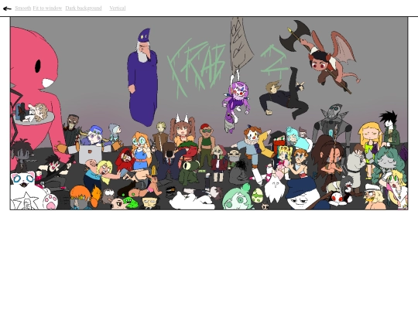
Task: Enable the Dark background option
Action: point(84,9)
